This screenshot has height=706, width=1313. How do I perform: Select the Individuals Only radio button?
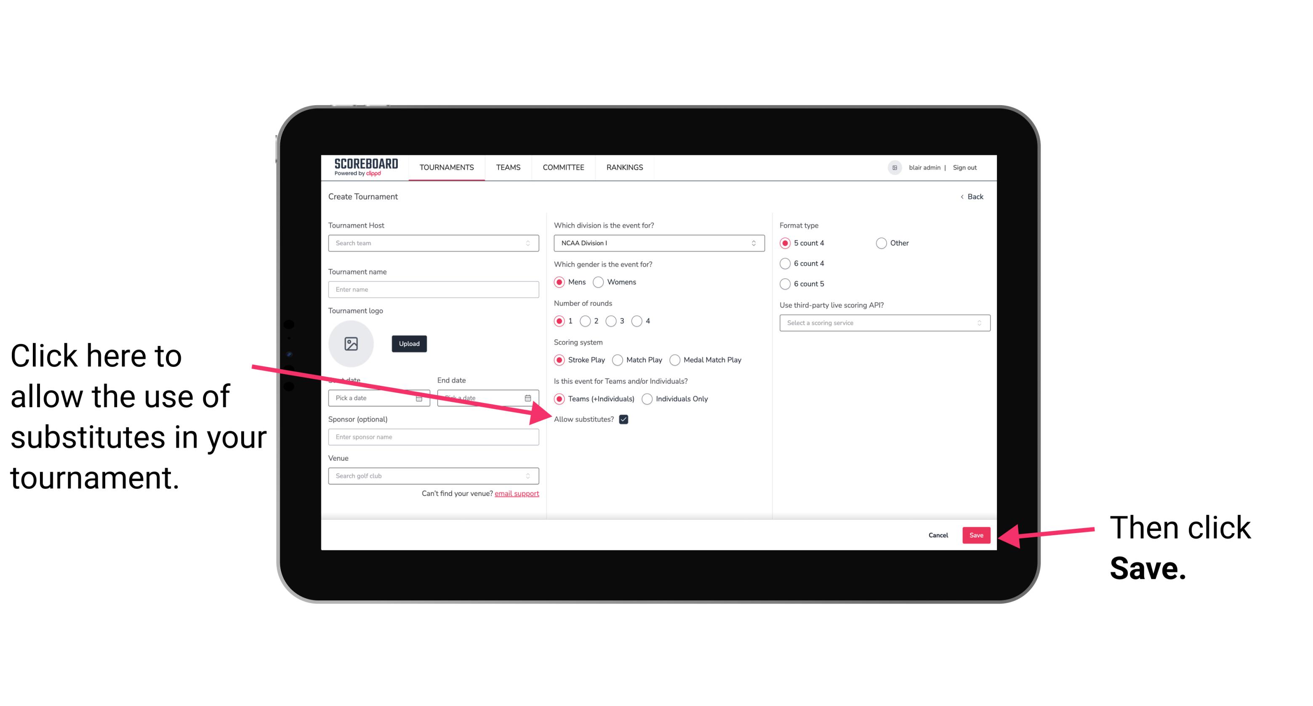(648, 399)
